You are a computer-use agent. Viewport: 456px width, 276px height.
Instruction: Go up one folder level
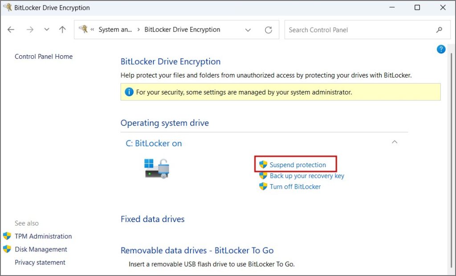pos(62,30)
